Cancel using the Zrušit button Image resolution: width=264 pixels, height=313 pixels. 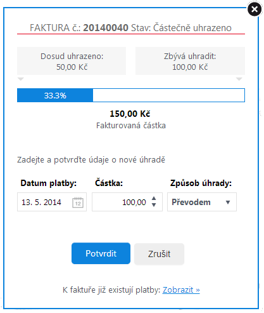coord(159,254)
